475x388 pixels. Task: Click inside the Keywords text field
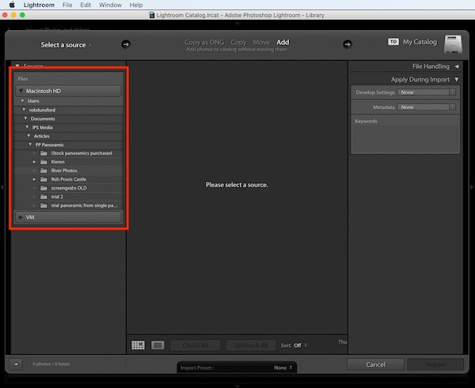tap(405, 138)
